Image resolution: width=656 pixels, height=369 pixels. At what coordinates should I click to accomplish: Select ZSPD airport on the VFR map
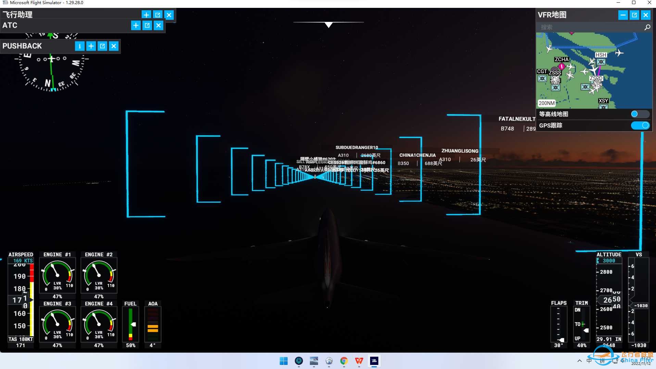click(x=596, y=79)
